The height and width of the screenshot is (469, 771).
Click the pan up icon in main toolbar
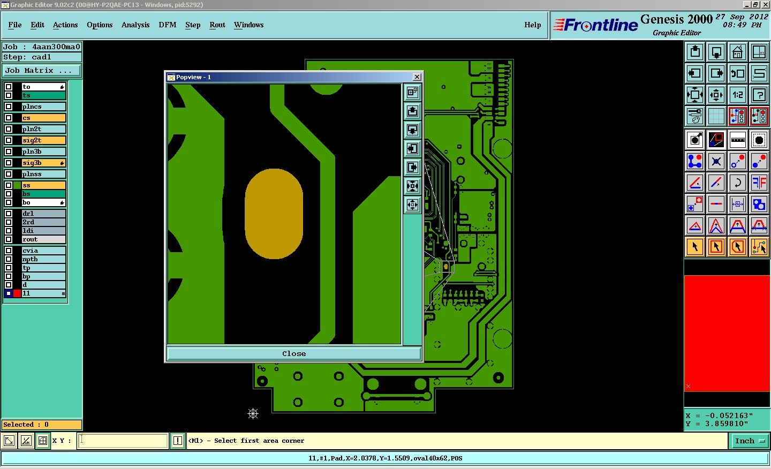[695, 52]
